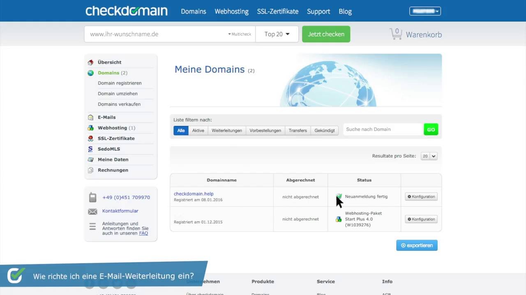This screenshot has height=295, width=526.
Task: Open SedoMLS in the sidebar
Action: [109, 149]
